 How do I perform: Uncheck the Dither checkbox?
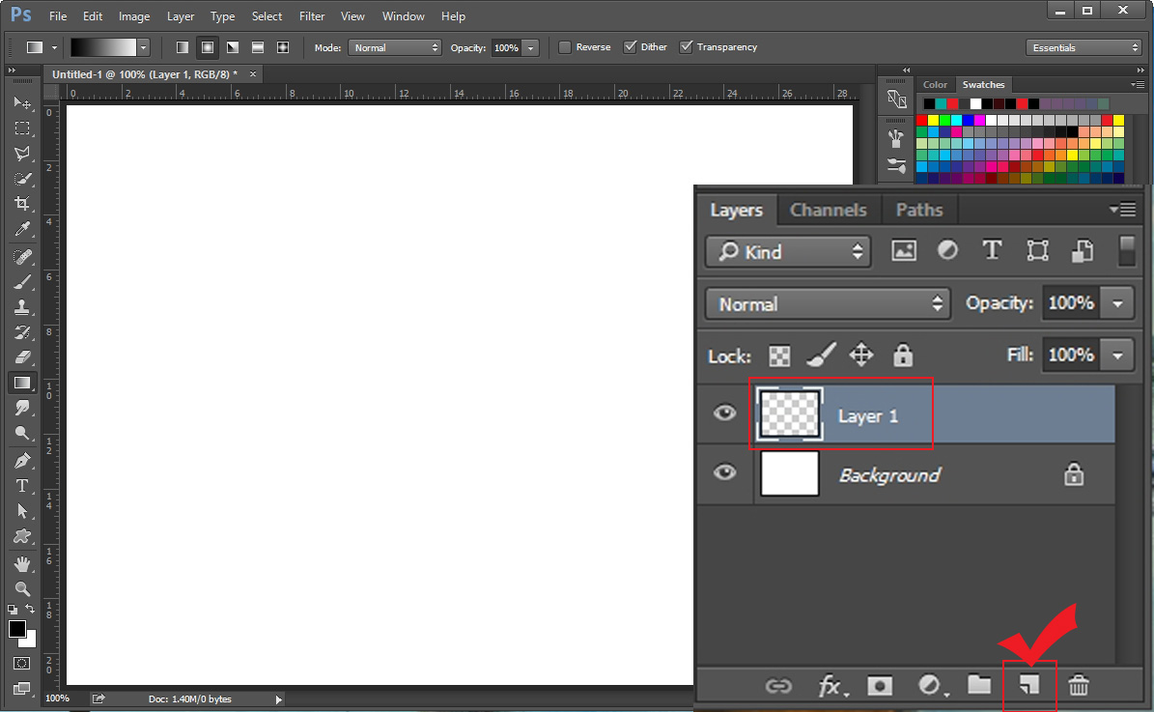pos(630,47)
